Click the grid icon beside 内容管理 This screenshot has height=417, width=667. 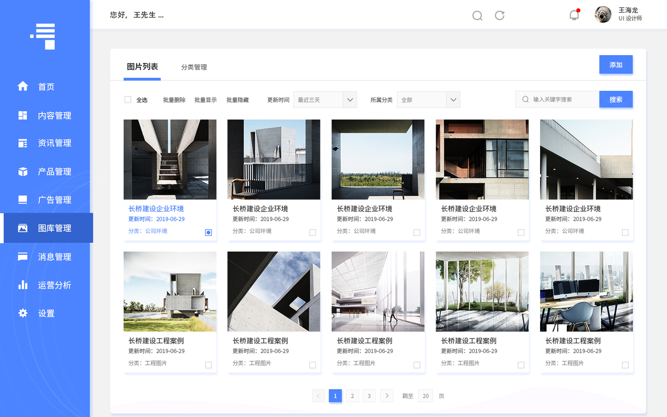(23, 115)
